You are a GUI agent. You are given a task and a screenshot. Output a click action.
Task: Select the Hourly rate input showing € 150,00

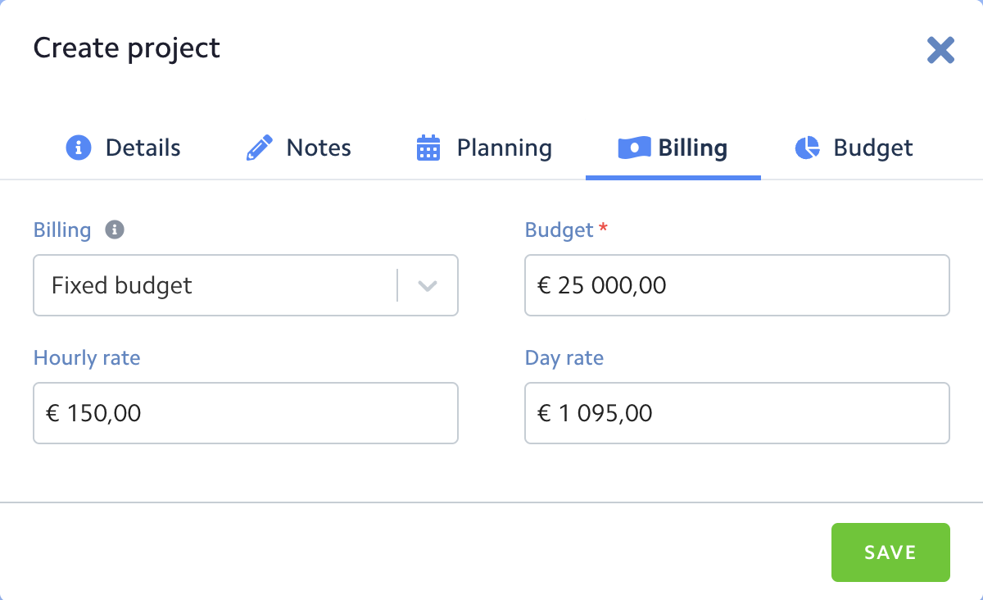245,413
